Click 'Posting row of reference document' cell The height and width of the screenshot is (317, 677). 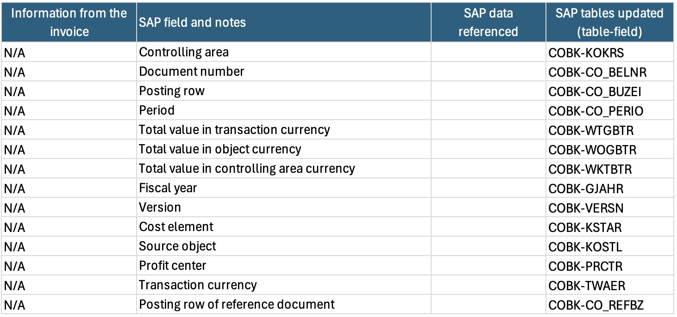pyautogui.click(x=284, y=305)
